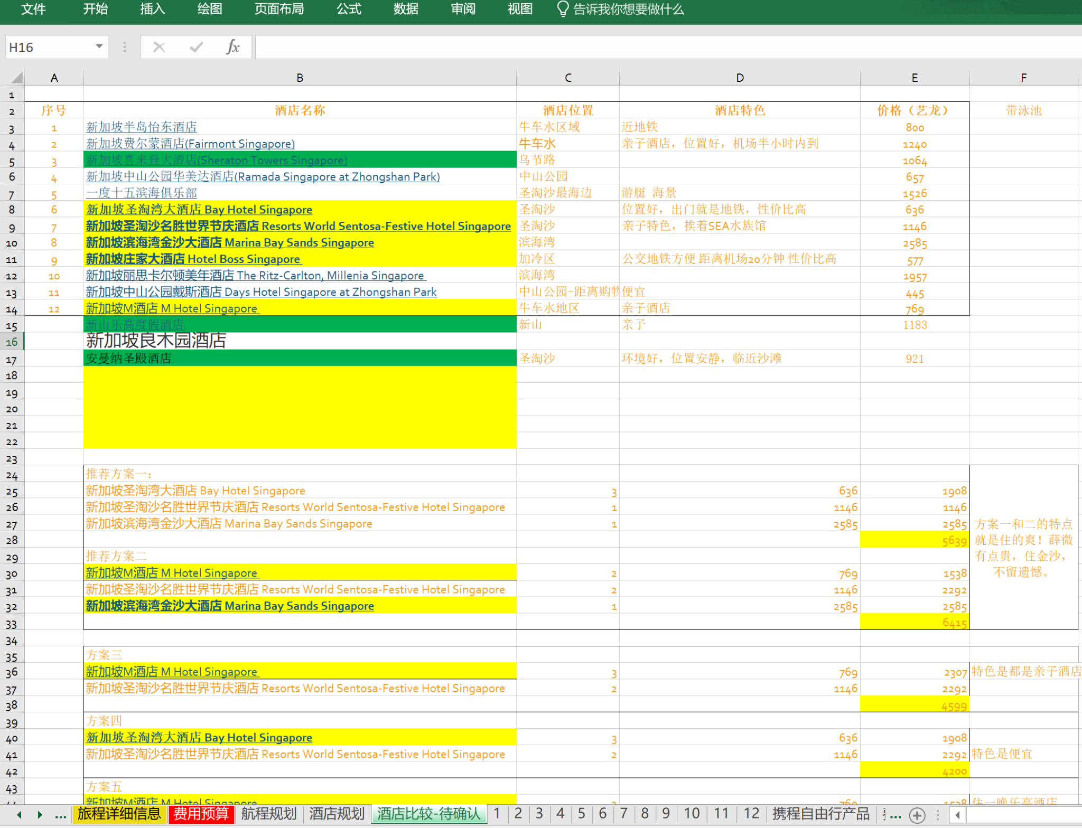Add a new sheet with plus icon
The height and width of the screenshot is (828, 1082).
(917, 815)
